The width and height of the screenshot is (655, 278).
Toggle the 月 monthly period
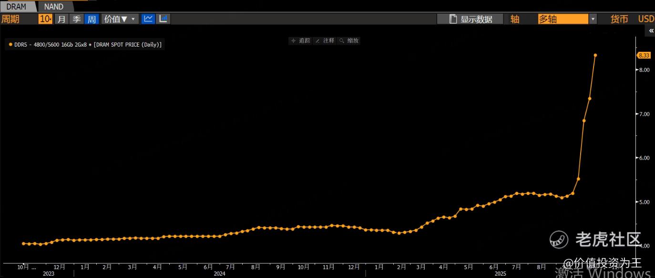point(61,19)
